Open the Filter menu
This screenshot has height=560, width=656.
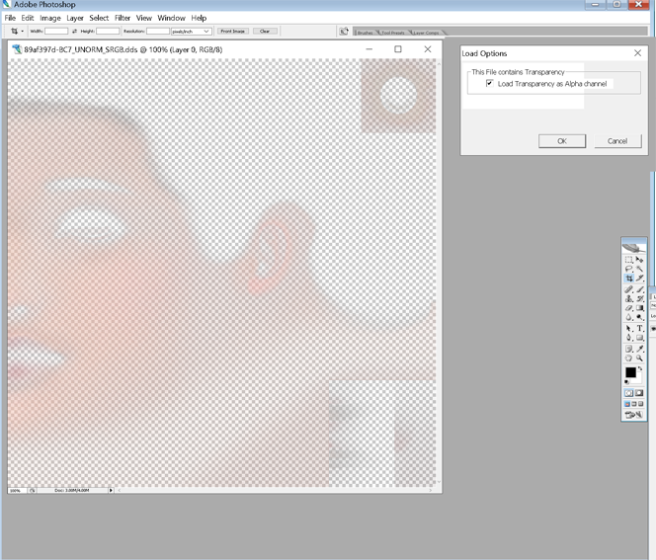(x=123, y=18)
